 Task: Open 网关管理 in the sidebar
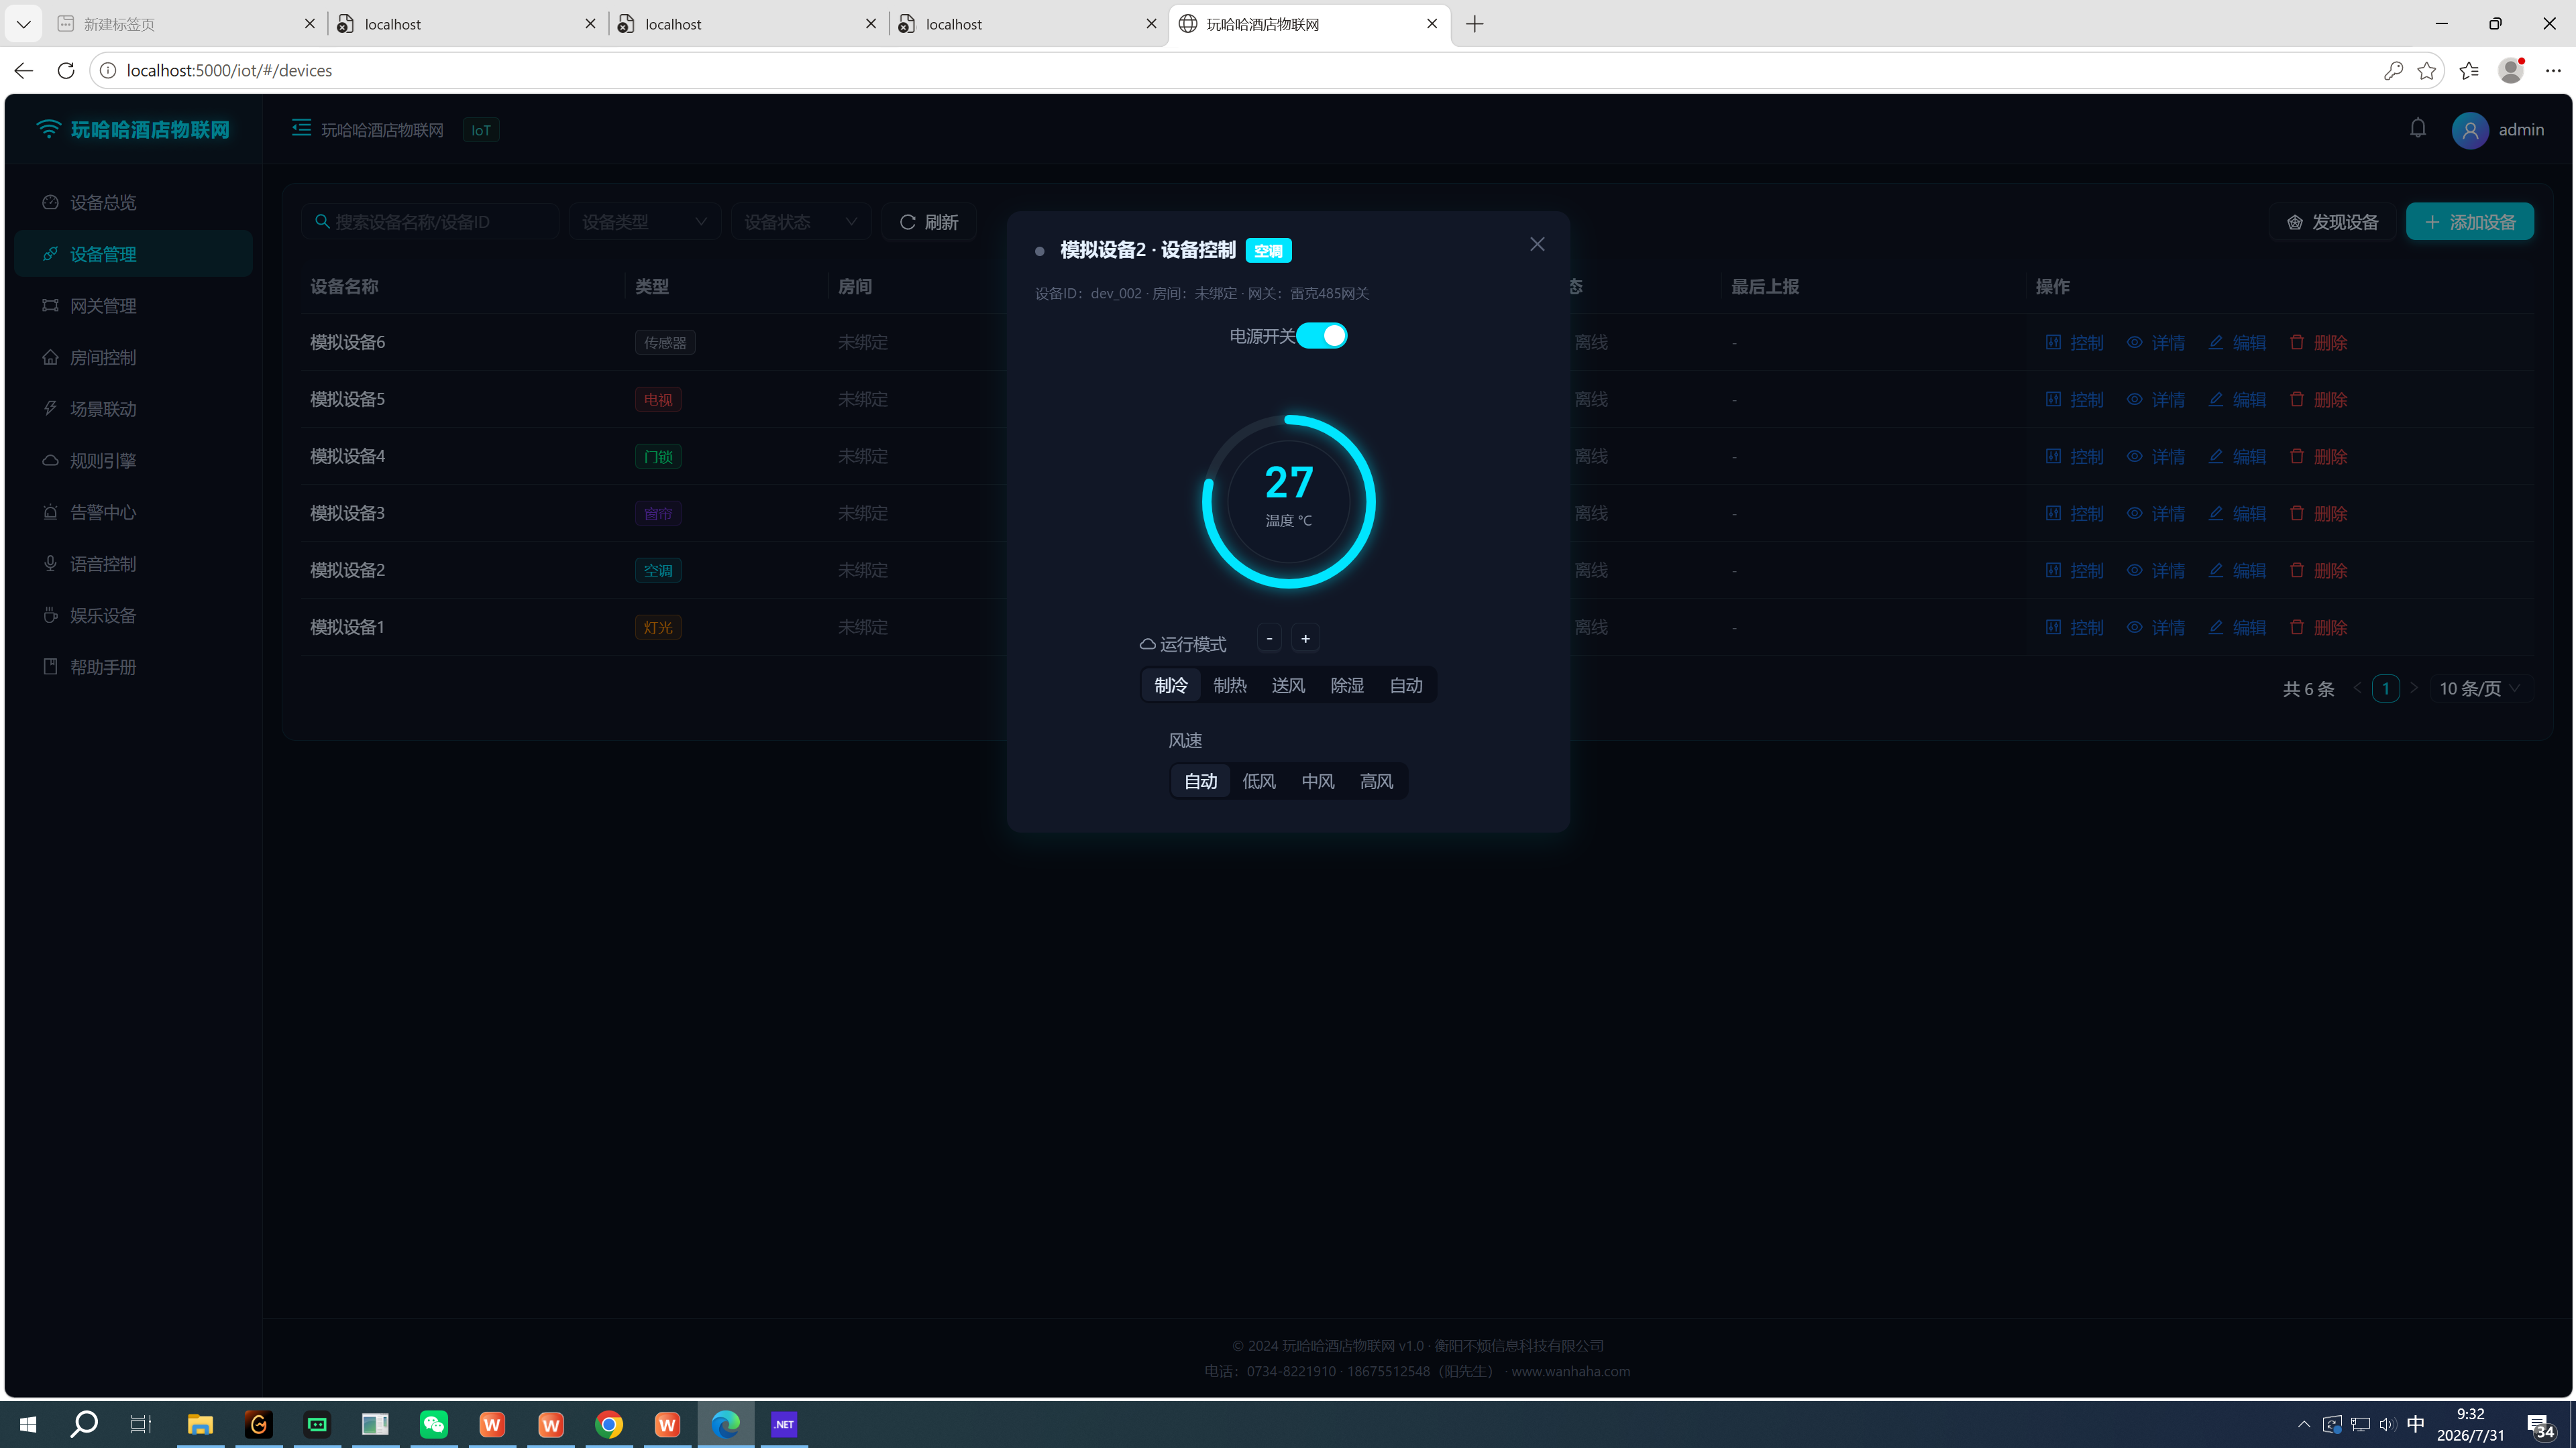pos(134,306)
